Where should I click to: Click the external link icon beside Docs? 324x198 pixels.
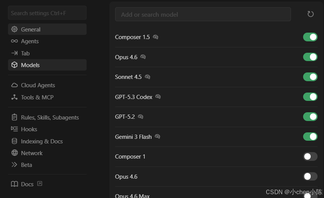click(x=40, y=184)
